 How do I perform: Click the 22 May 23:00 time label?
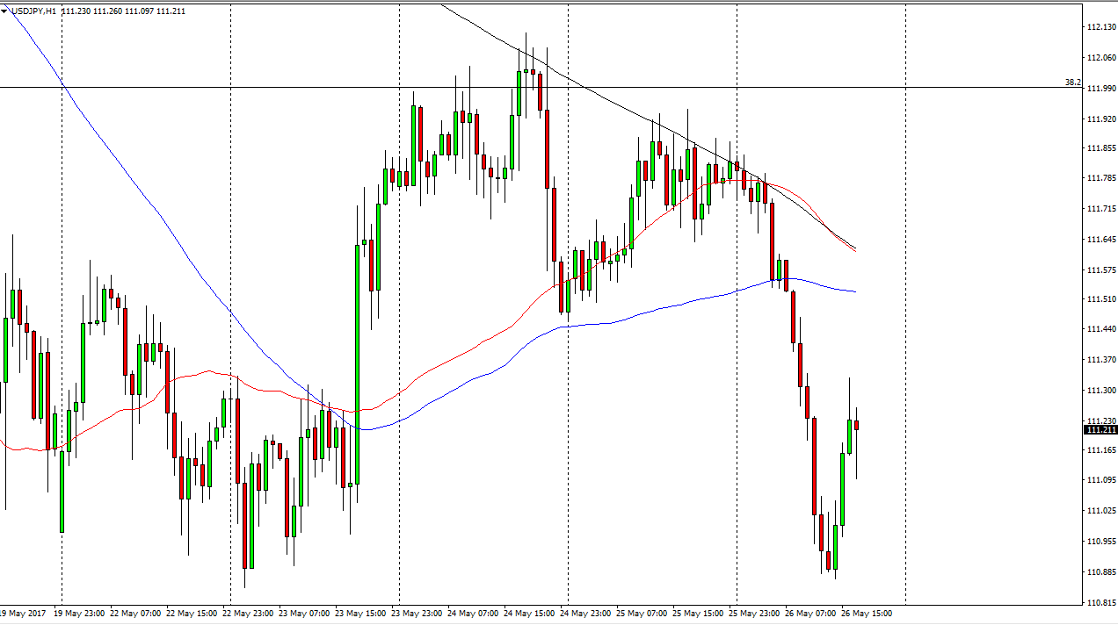click(x=249, y=613)
